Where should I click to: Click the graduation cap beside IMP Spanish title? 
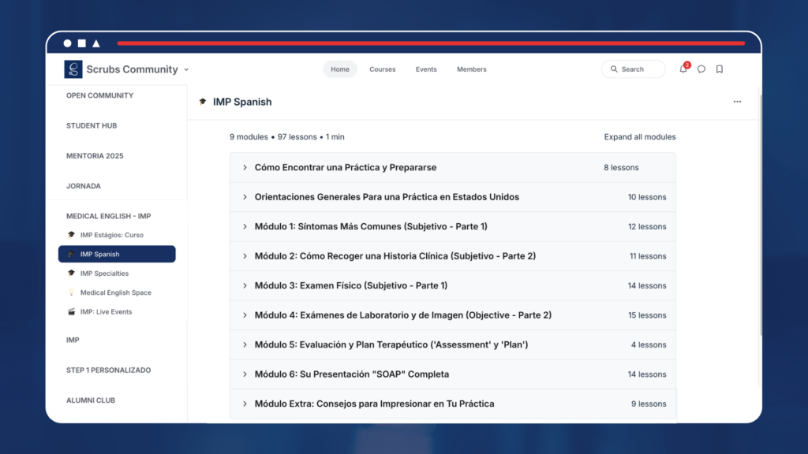coord(203,102)
